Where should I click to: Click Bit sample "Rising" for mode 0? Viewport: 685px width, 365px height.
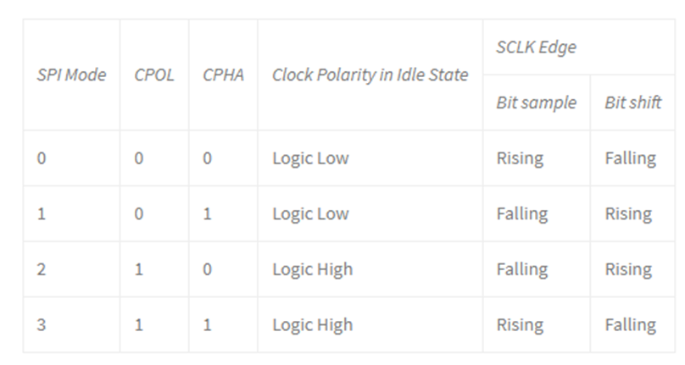tap(520, 158)
